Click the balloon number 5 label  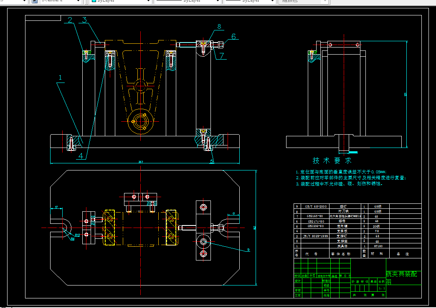pyautogui.click(x=212, y=161)
